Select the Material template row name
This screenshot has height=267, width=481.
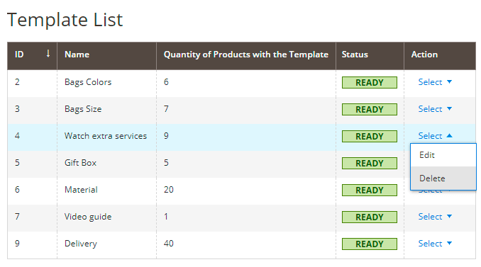(81, 190)
